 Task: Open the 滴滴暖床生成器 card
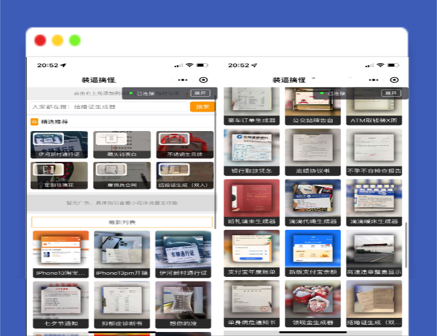click(x=374, y=202)
